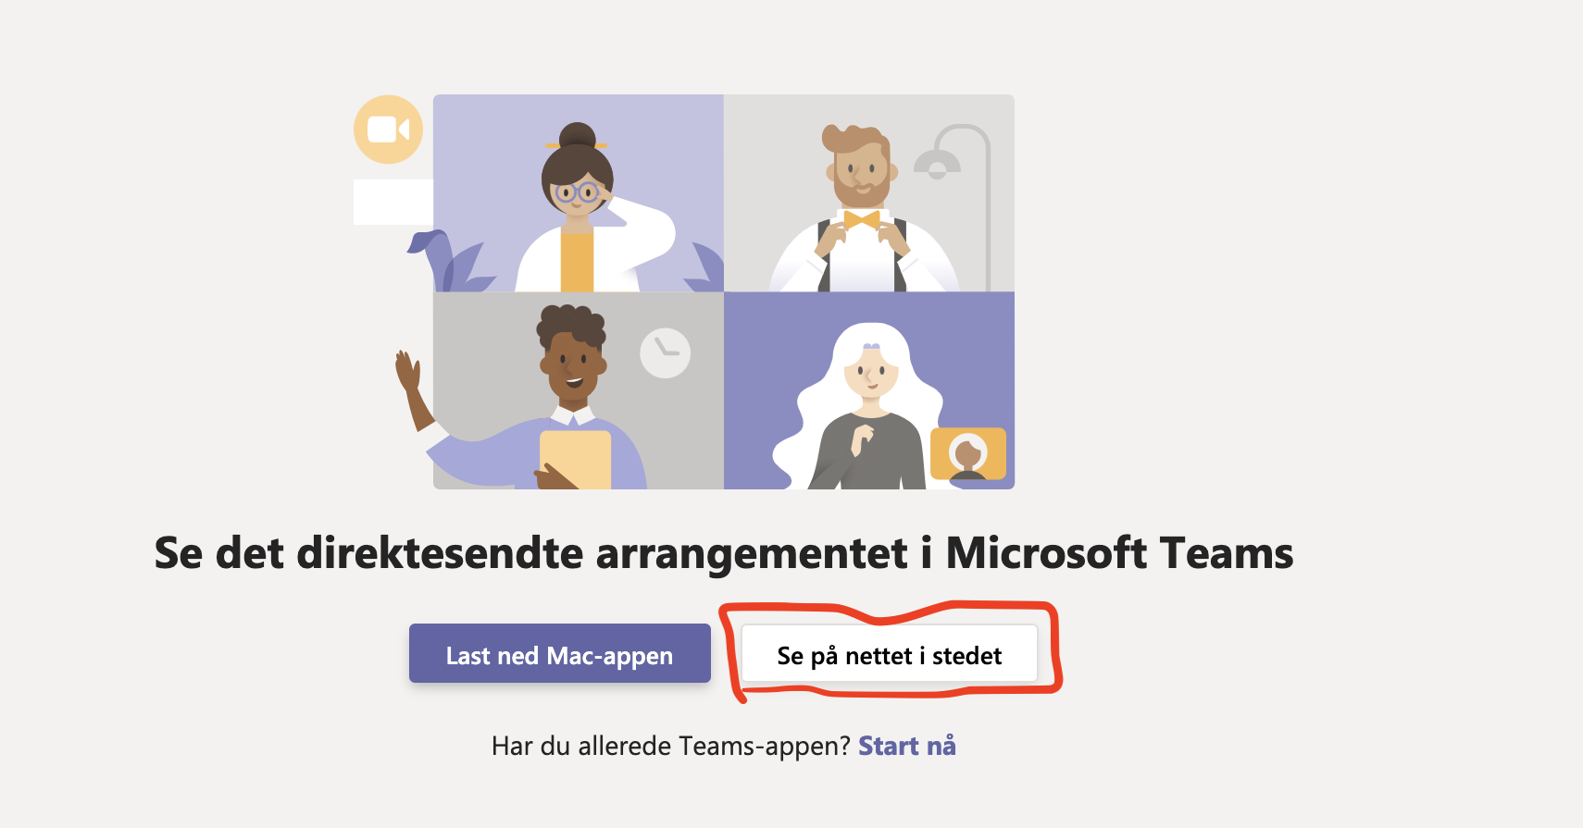Viewport: 1583px width, 828px height.
Task: Click the white-haired woman video tile
Action: [869, 390]
